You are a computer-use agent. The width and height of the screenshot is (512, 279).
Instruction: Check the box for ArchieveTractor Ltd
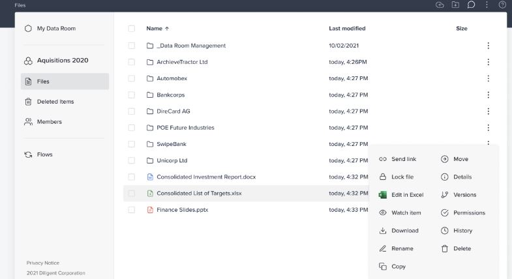[x=131, y=62]
